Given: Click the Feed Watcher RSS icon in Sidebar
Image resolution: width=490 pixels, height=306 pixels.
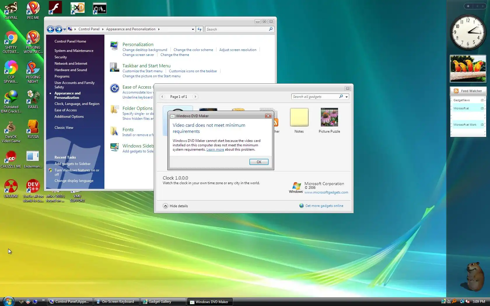Looking at the screenshot, I should point(456,91).
